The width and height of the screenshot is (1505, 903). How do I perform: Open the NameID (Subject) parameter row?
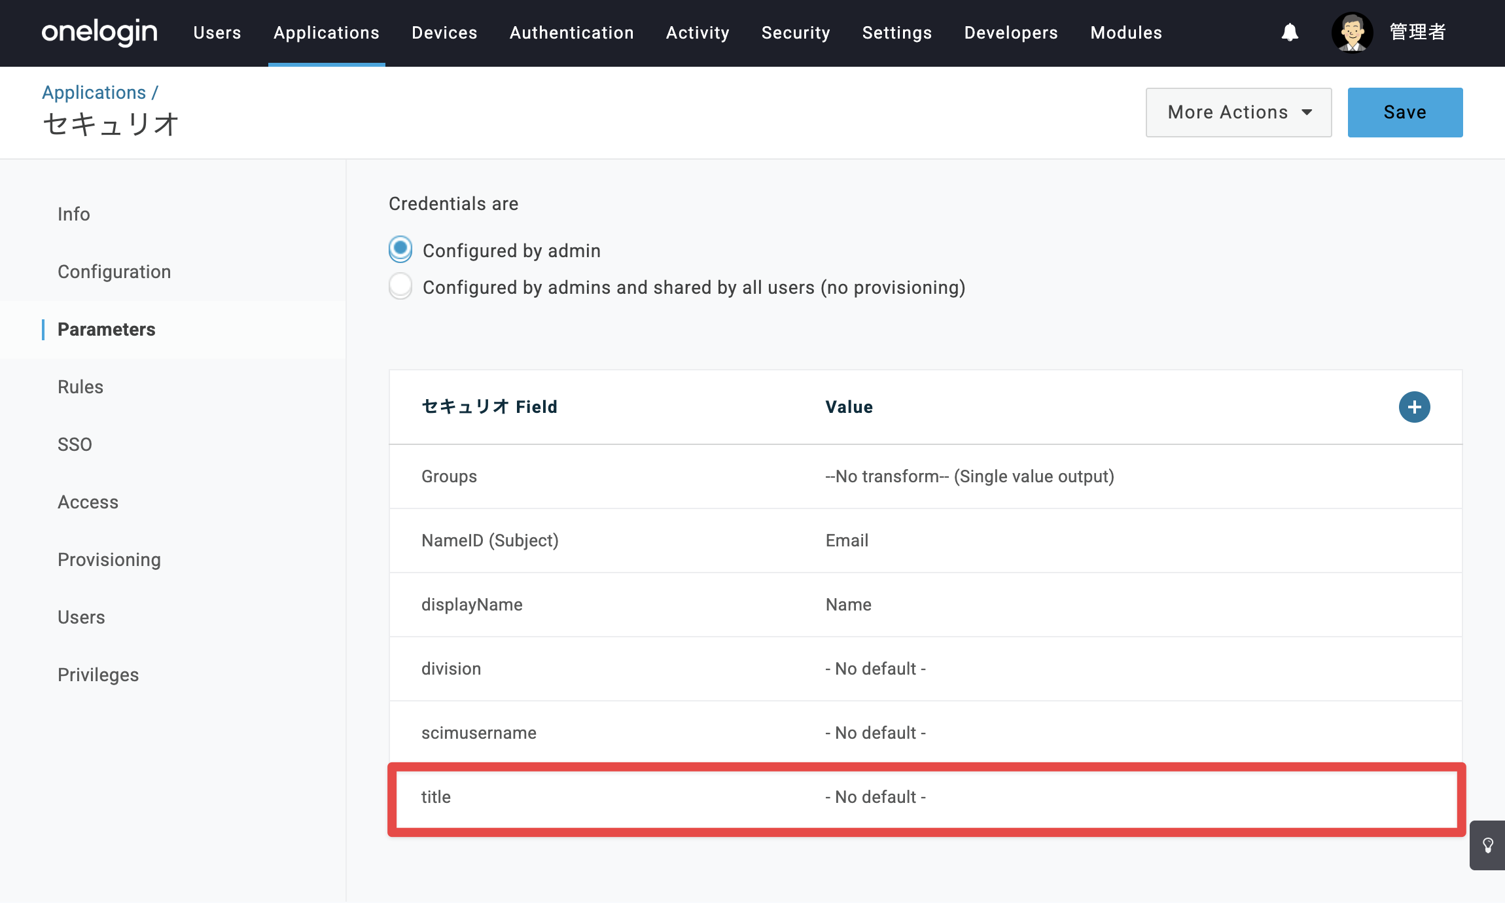[926, 540]
